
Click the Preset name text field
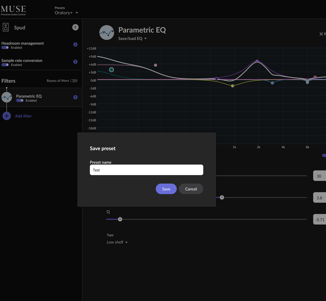tap(146, 170)
